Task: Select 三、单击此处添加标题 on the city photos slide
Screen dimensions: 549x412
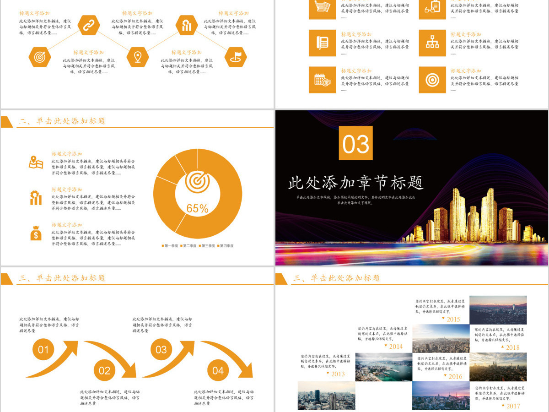Action: pos(337,278)
